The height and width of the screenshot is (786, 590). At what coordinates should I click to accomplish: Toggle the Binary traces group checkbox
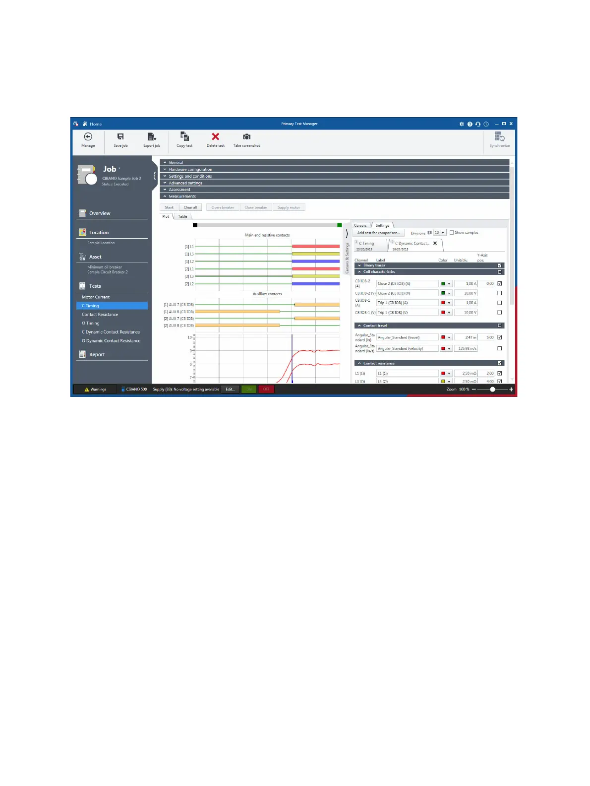499,265
